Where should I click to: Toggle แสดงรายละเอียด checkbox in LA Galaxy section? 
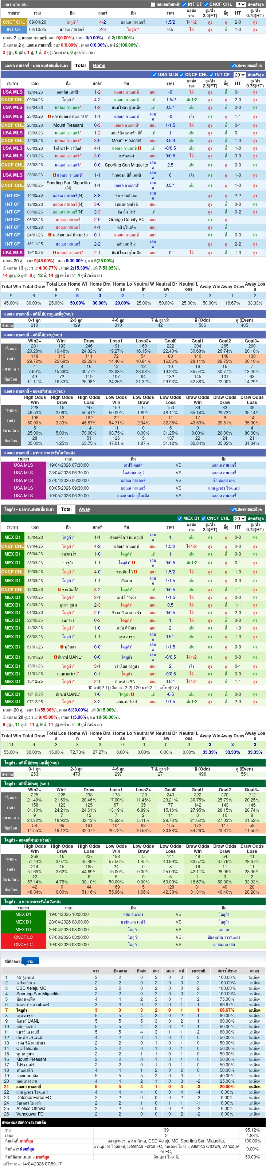pos(233,66)
